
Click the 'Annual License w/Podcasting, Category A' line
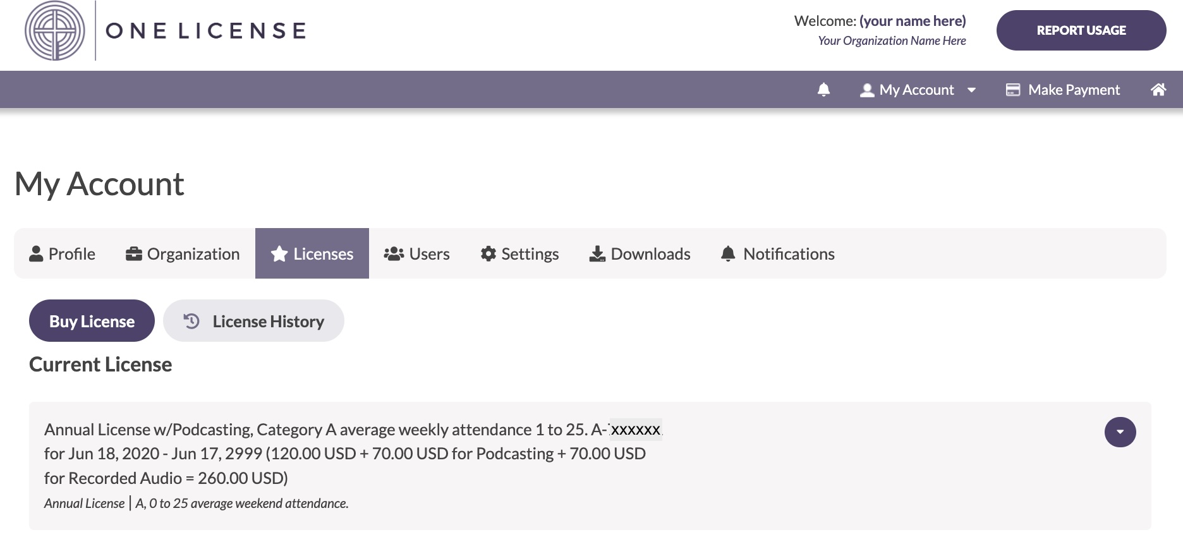pyautogui.click(x=353, y=430)
